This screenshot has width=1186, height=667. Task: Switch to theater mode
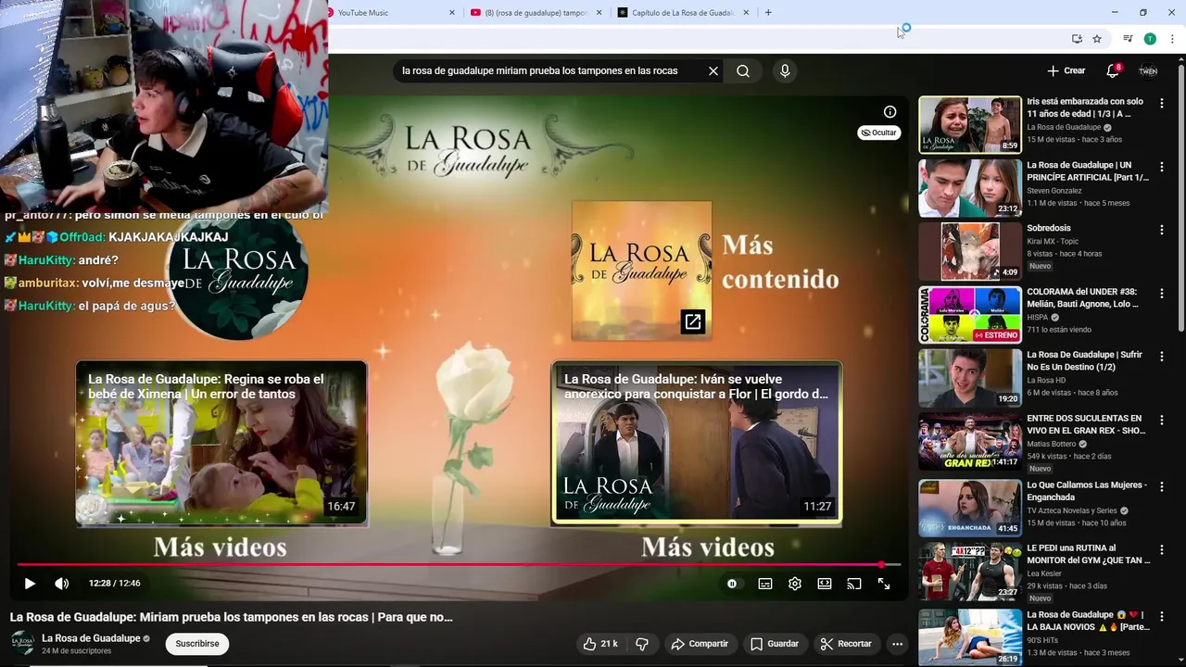[x=825, y=584]
